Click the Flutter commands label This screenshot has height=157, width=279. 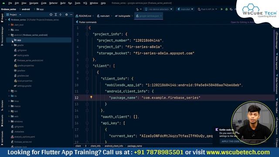(88, 22)
